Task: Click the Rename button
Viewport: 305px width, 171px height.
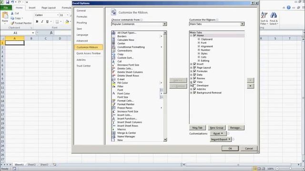Action: coord(236,128)
